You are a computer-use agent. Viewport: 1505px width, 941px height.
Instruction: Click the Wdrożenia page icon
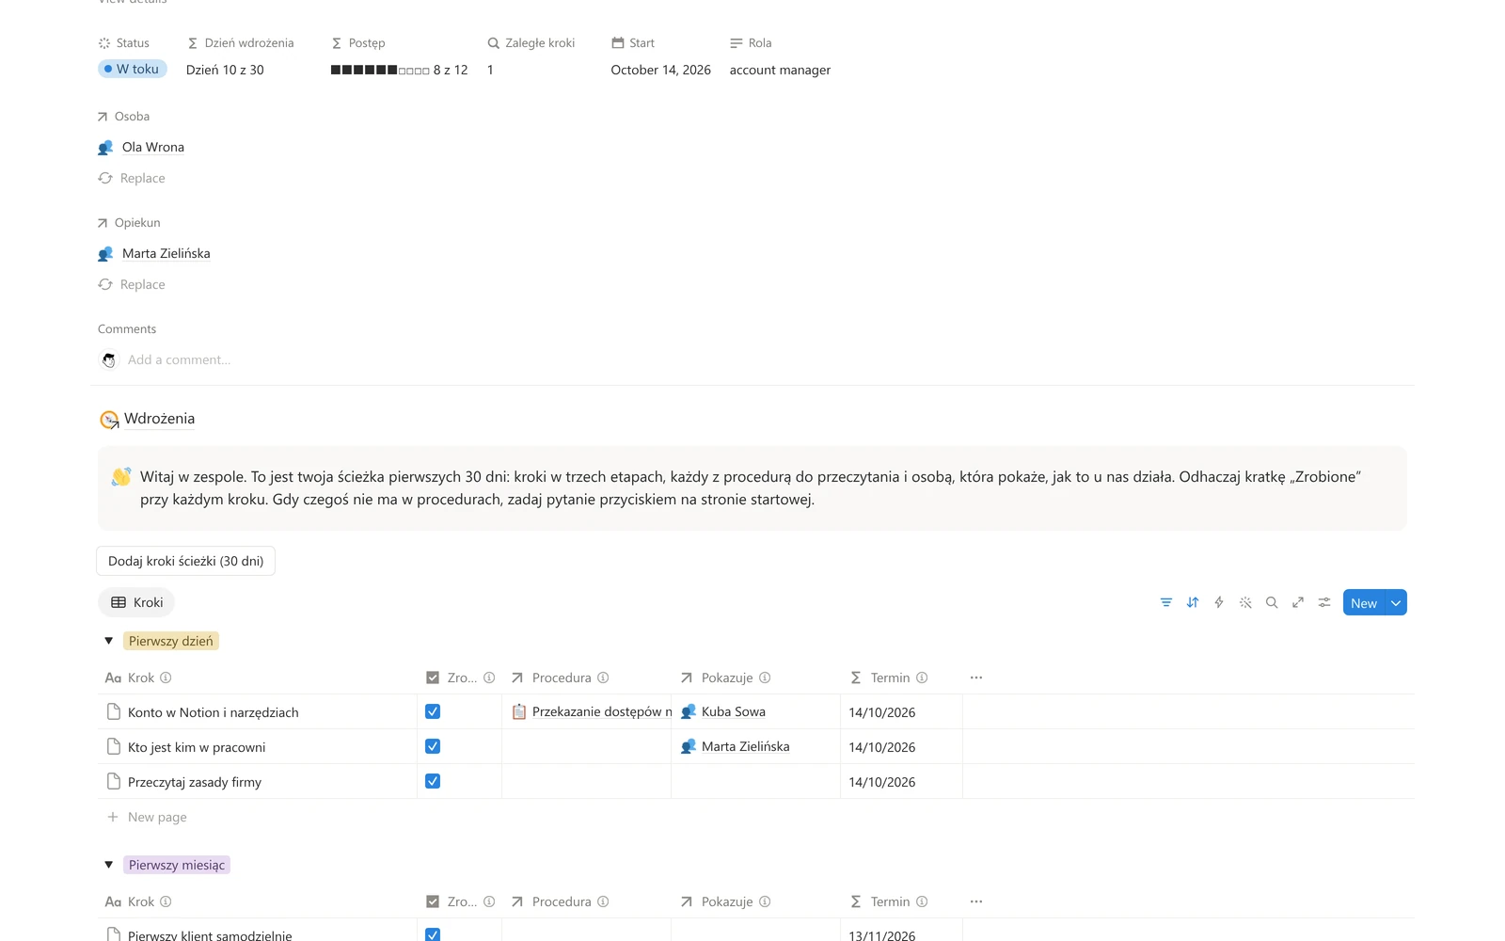[x=109, y=420]
